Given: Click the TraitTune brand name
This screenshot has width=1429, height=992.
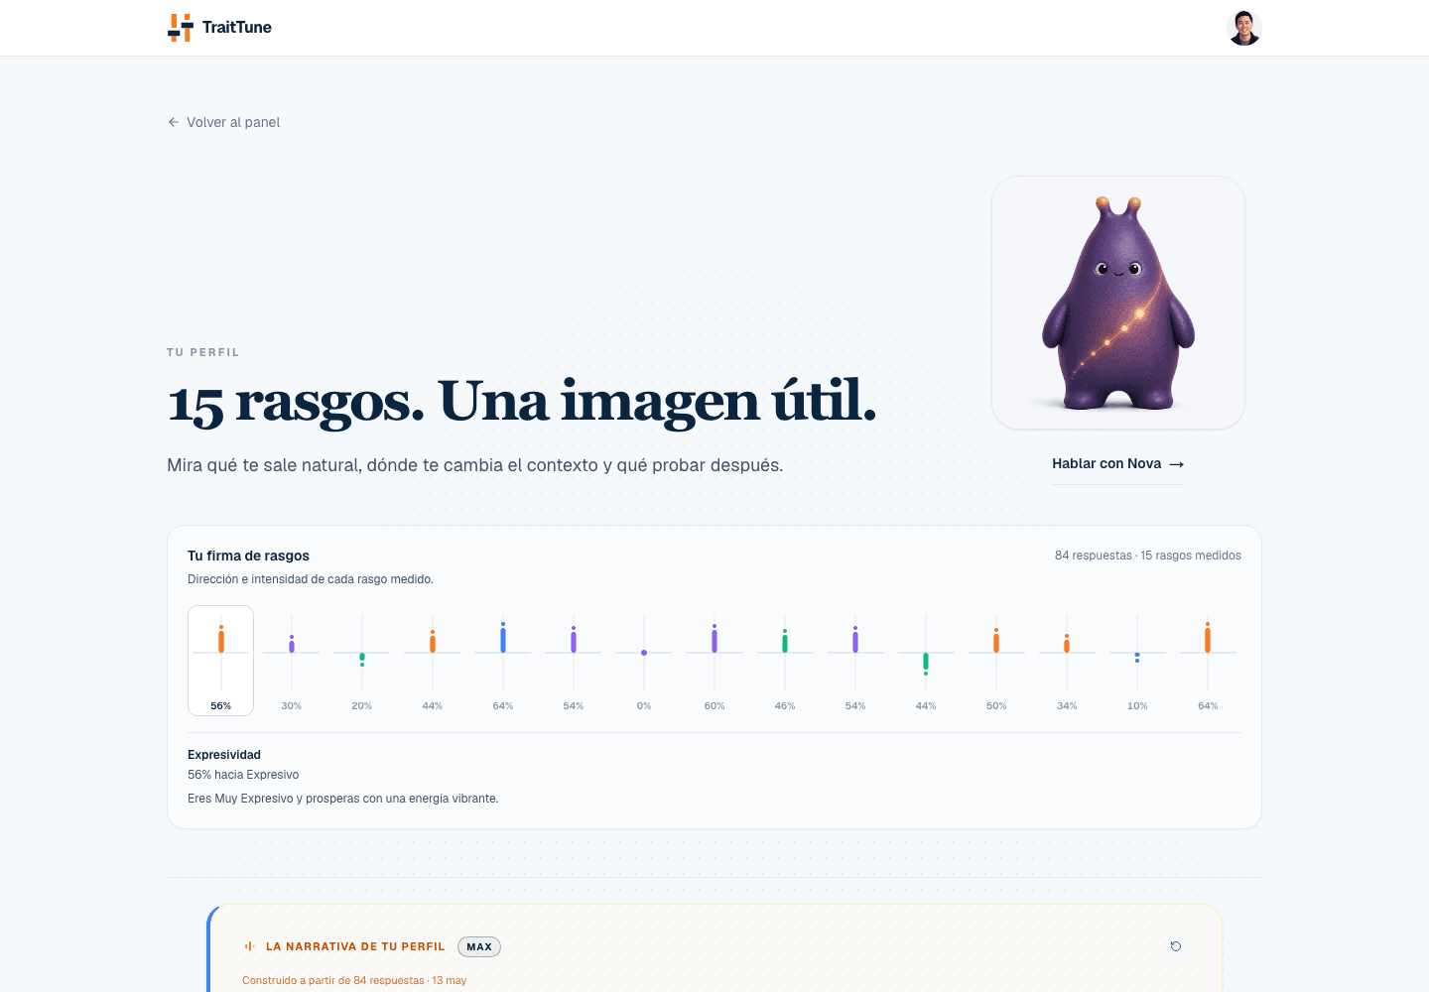Looking at the screenshot, I should tap(237, 28).
